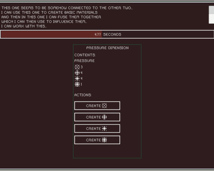
Task: Click the Pressure Dimension title
Action: click(x=107, y=48)
